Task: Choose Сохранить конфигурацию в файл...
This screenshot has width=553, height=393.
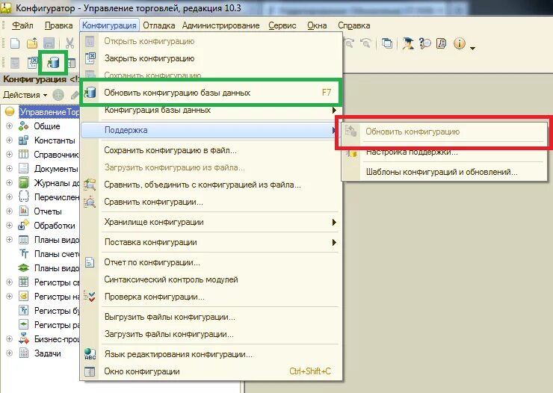Action: 211,150
